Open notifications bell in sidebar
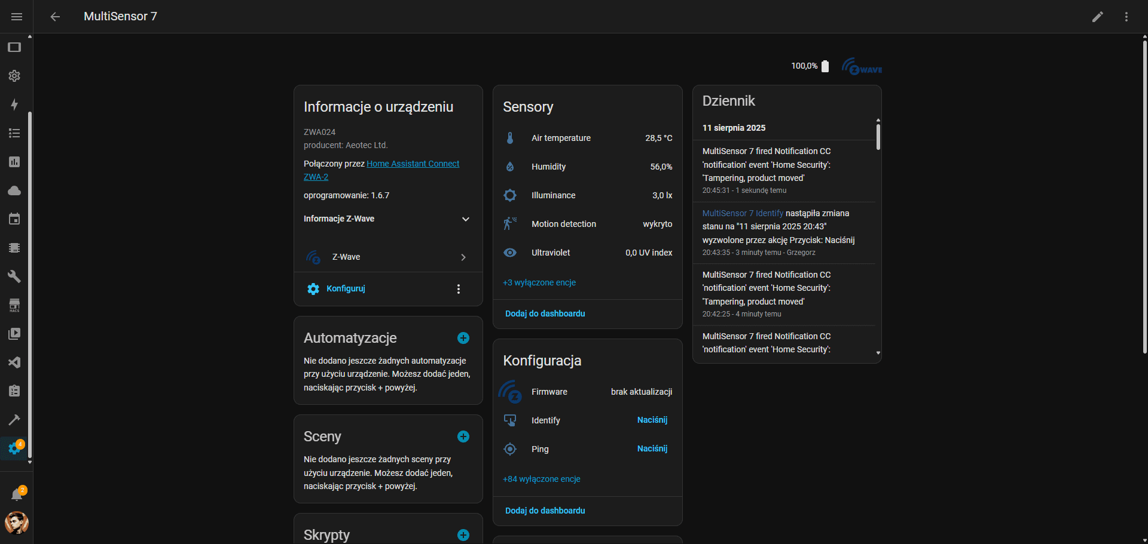1148x544 pixels. 17,494
